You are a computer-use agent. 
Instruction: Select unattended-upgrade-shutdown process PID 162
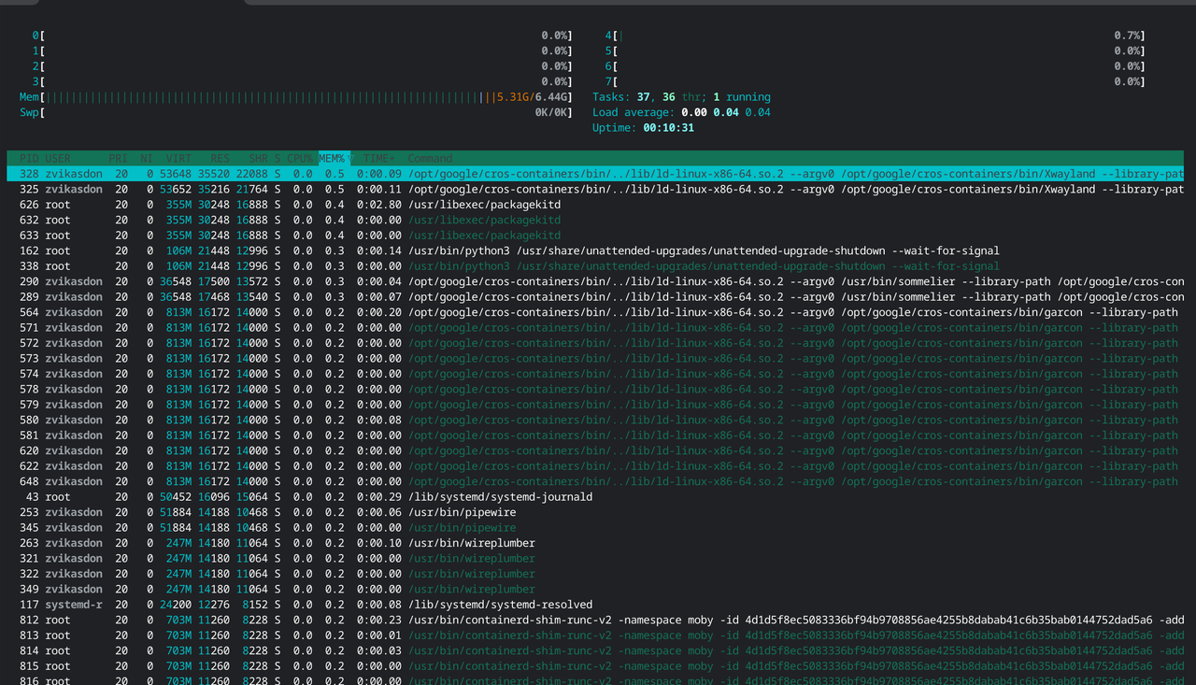(x=595, y=250)
